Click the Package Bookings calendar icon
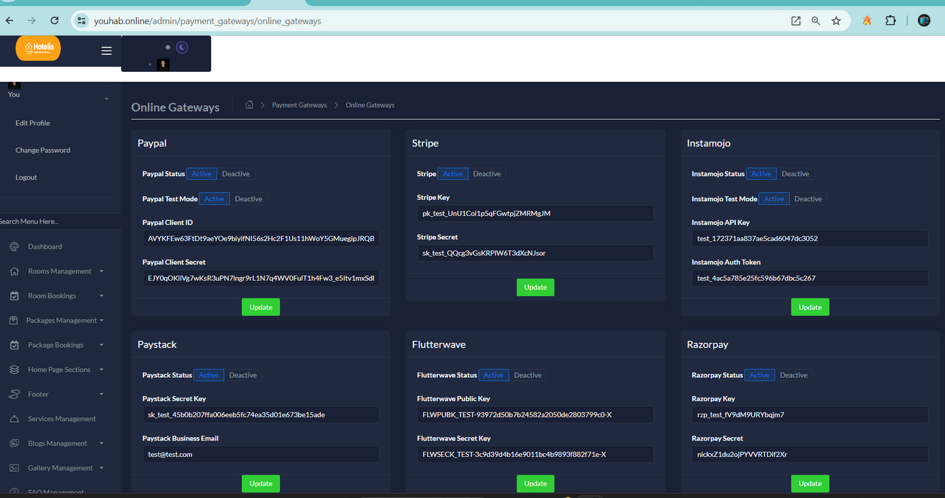This screenshot has height=498, width=945. pyautogui.click(x=14, y=345)
